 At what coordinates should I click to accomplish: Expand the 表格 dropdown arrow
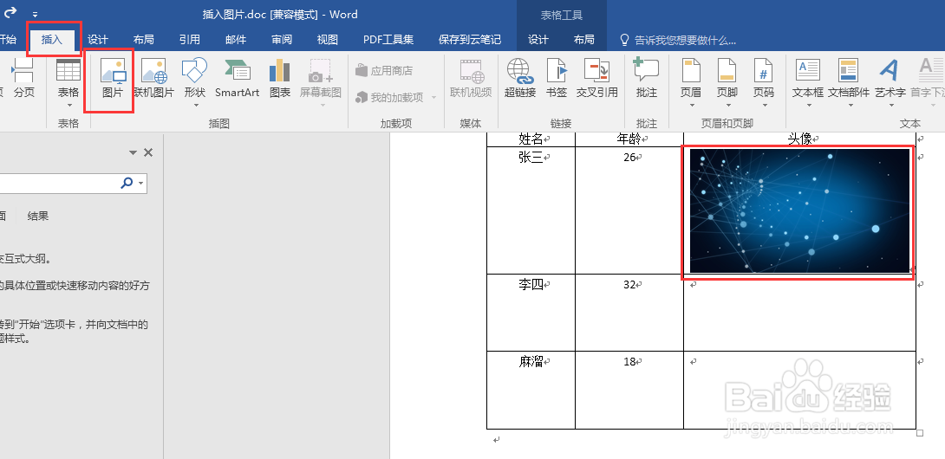click(x=68, y=106)
